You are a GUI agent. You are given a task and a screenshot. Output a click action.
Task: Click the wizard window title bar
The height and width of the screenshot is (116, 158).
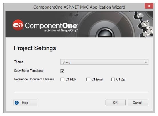[x=79, y=7]
